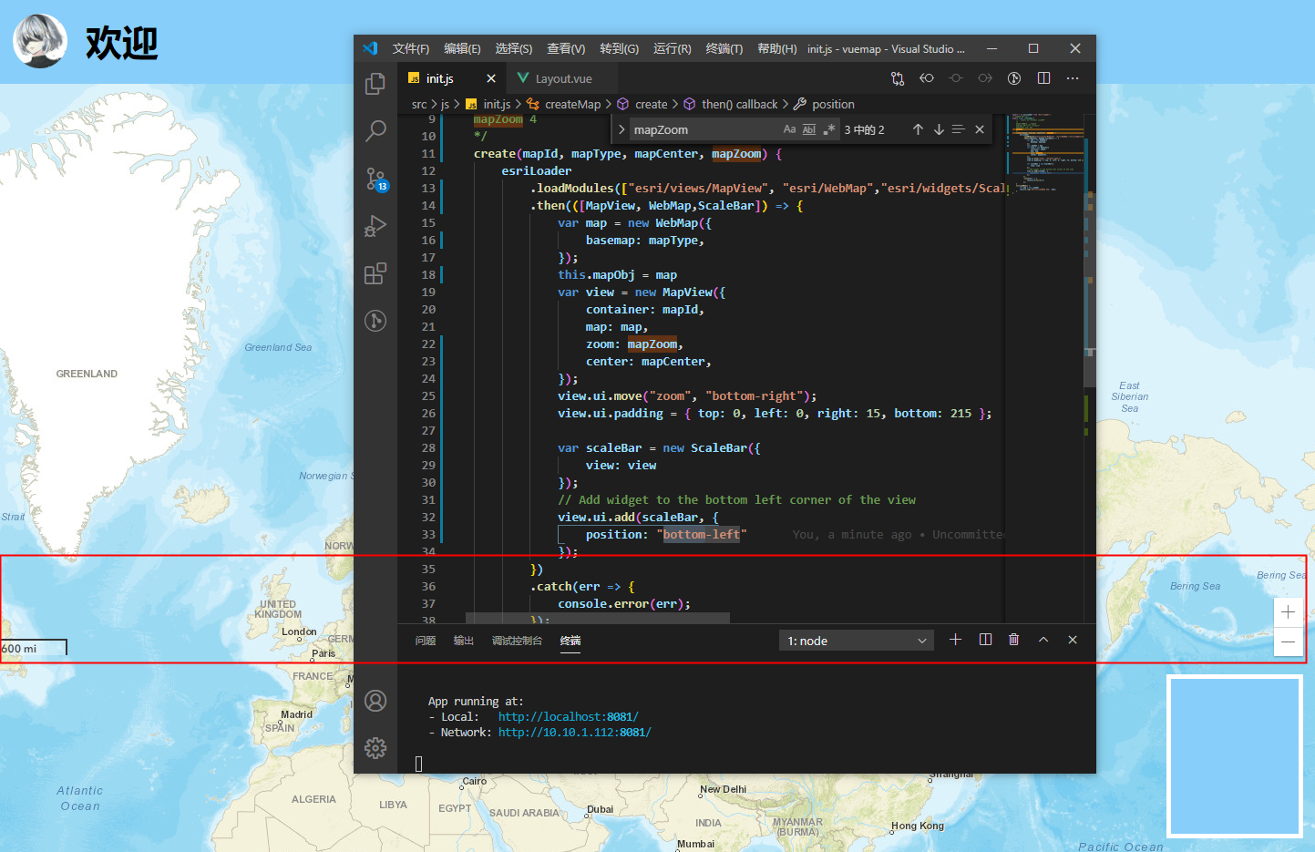Open the Search view in the activity bar
This screenshot has height=852, width=1315.
[x=375, y=131]
